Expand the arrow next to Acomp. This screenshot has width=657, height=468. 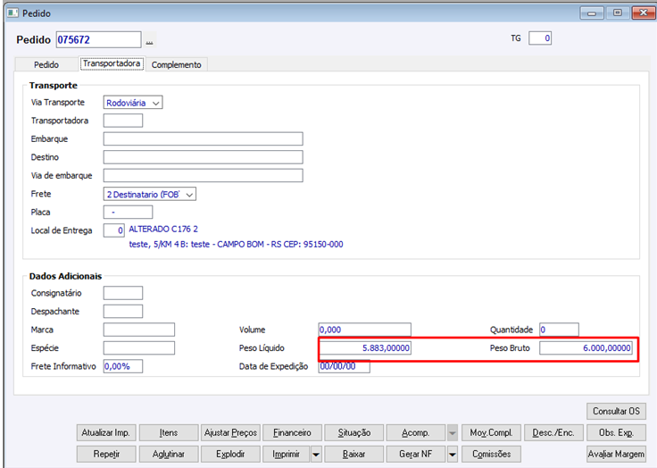[x=453, y=432]
